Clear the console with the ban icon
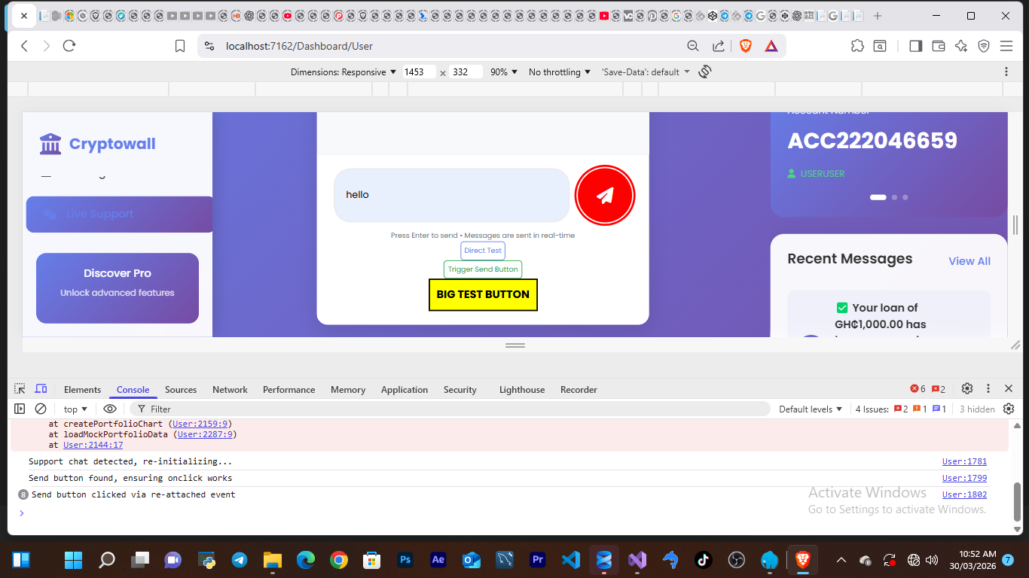 pyautogui.click(x=41, y=409)
